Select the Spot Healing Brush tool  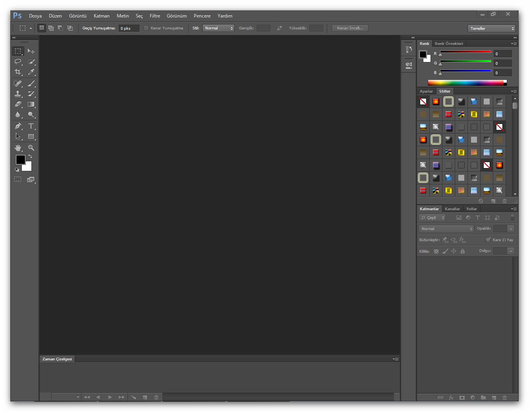[18, 83]
